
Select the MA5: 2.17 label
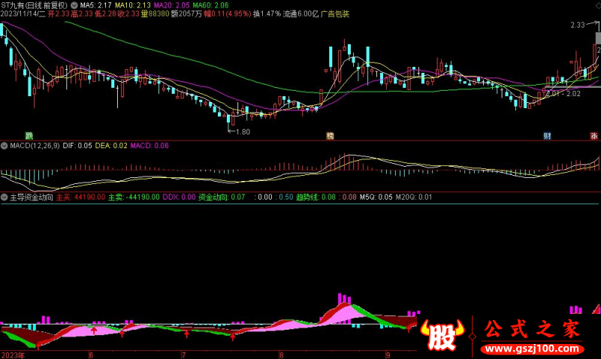tap(96, 5)
